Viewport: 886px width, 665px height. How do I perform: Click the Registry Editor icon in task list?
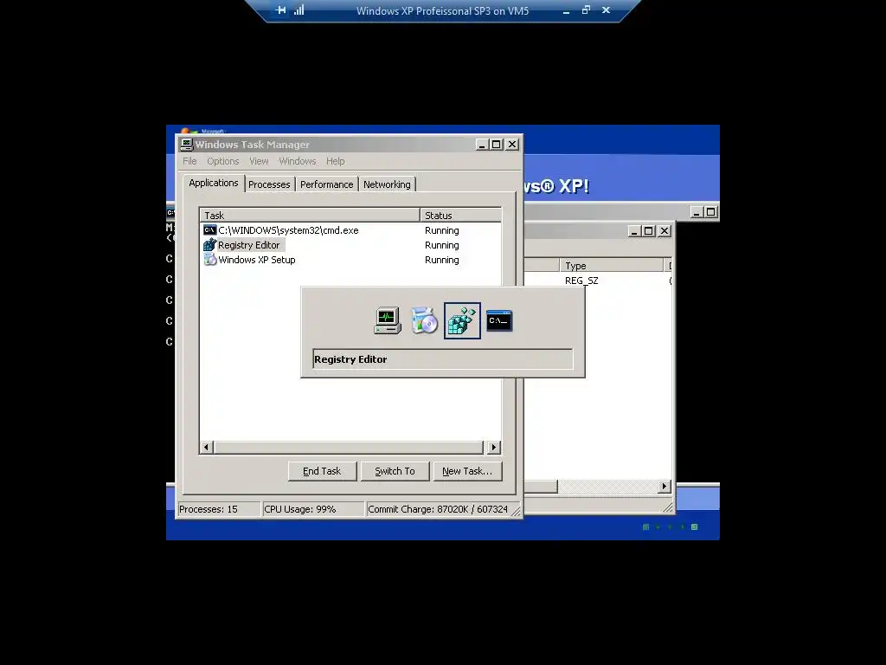pyautogui.click(x=209, y=245)
